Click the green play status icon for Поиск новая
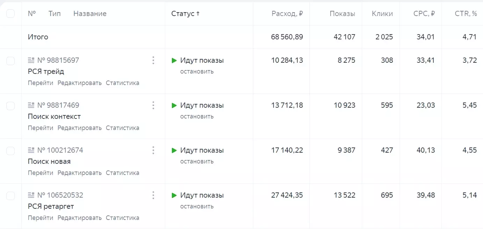The image size is (483, 229). coord(174,150)
